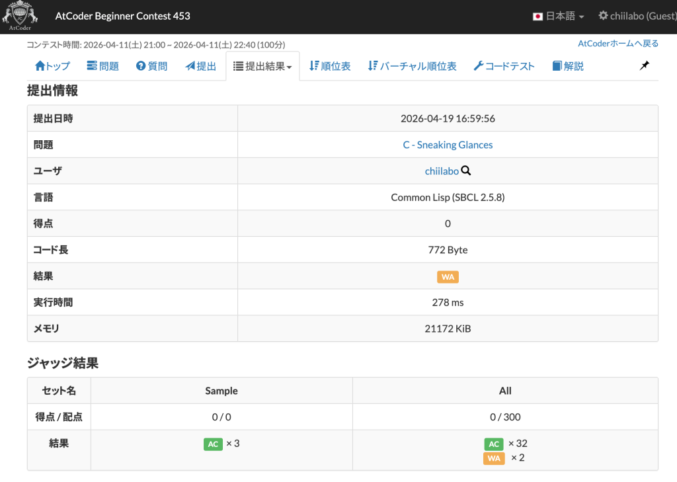Select the バーチャル順位表 tab
Screen dimensions: 677x482
point(412,65)
